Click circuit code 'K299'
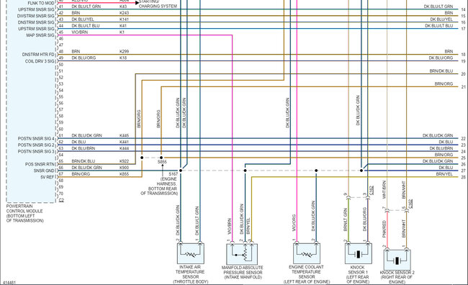Viewport: 468px width, 285px height. (124, 52)
